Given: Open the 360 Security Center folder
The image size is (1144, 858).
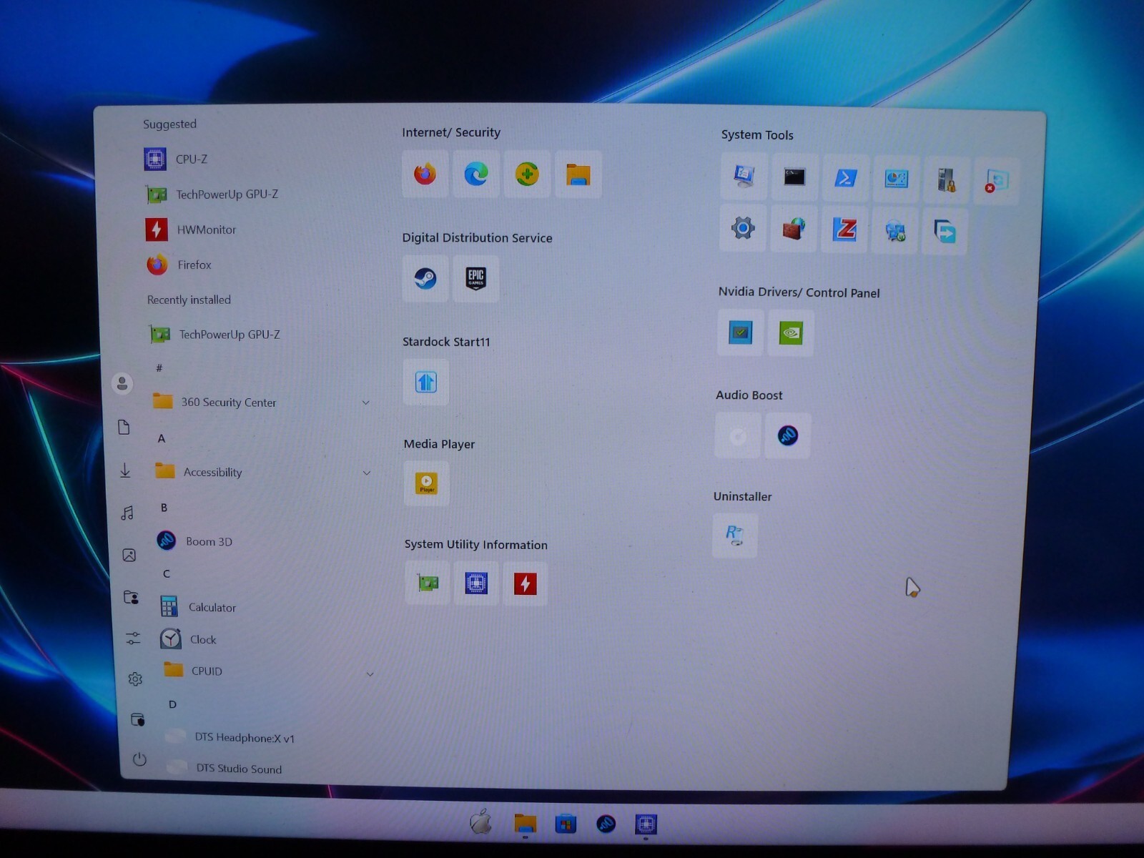Looking at the screenshot, I should 214,402.
